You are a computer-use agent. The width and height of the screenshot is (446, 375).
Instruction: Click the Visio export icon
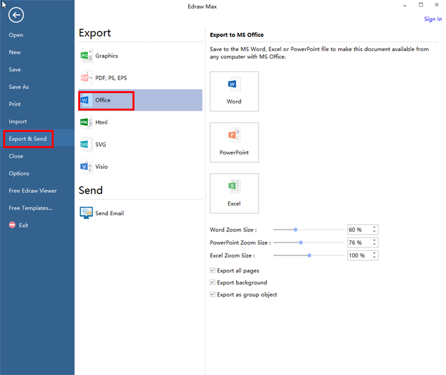87,167
